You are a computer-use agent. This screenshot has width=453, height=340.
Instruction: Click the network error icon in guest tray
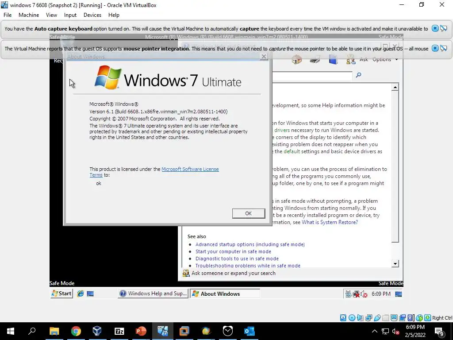[x=356, y=294]
